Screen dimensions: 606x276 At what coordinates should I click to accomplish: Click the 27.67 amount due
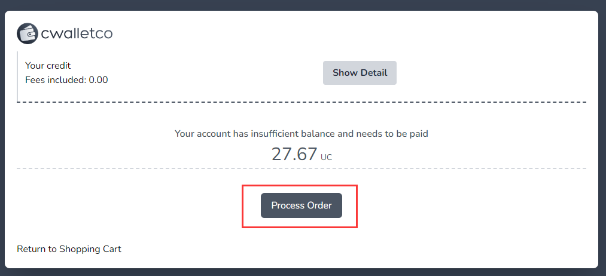(294, 154)
